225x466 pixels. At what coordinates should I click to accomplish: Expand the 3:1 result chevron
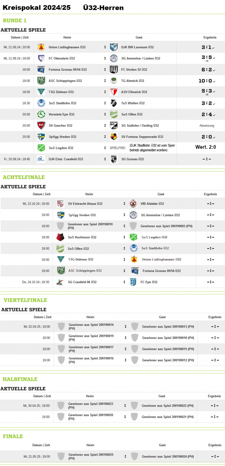coord(213,48)
